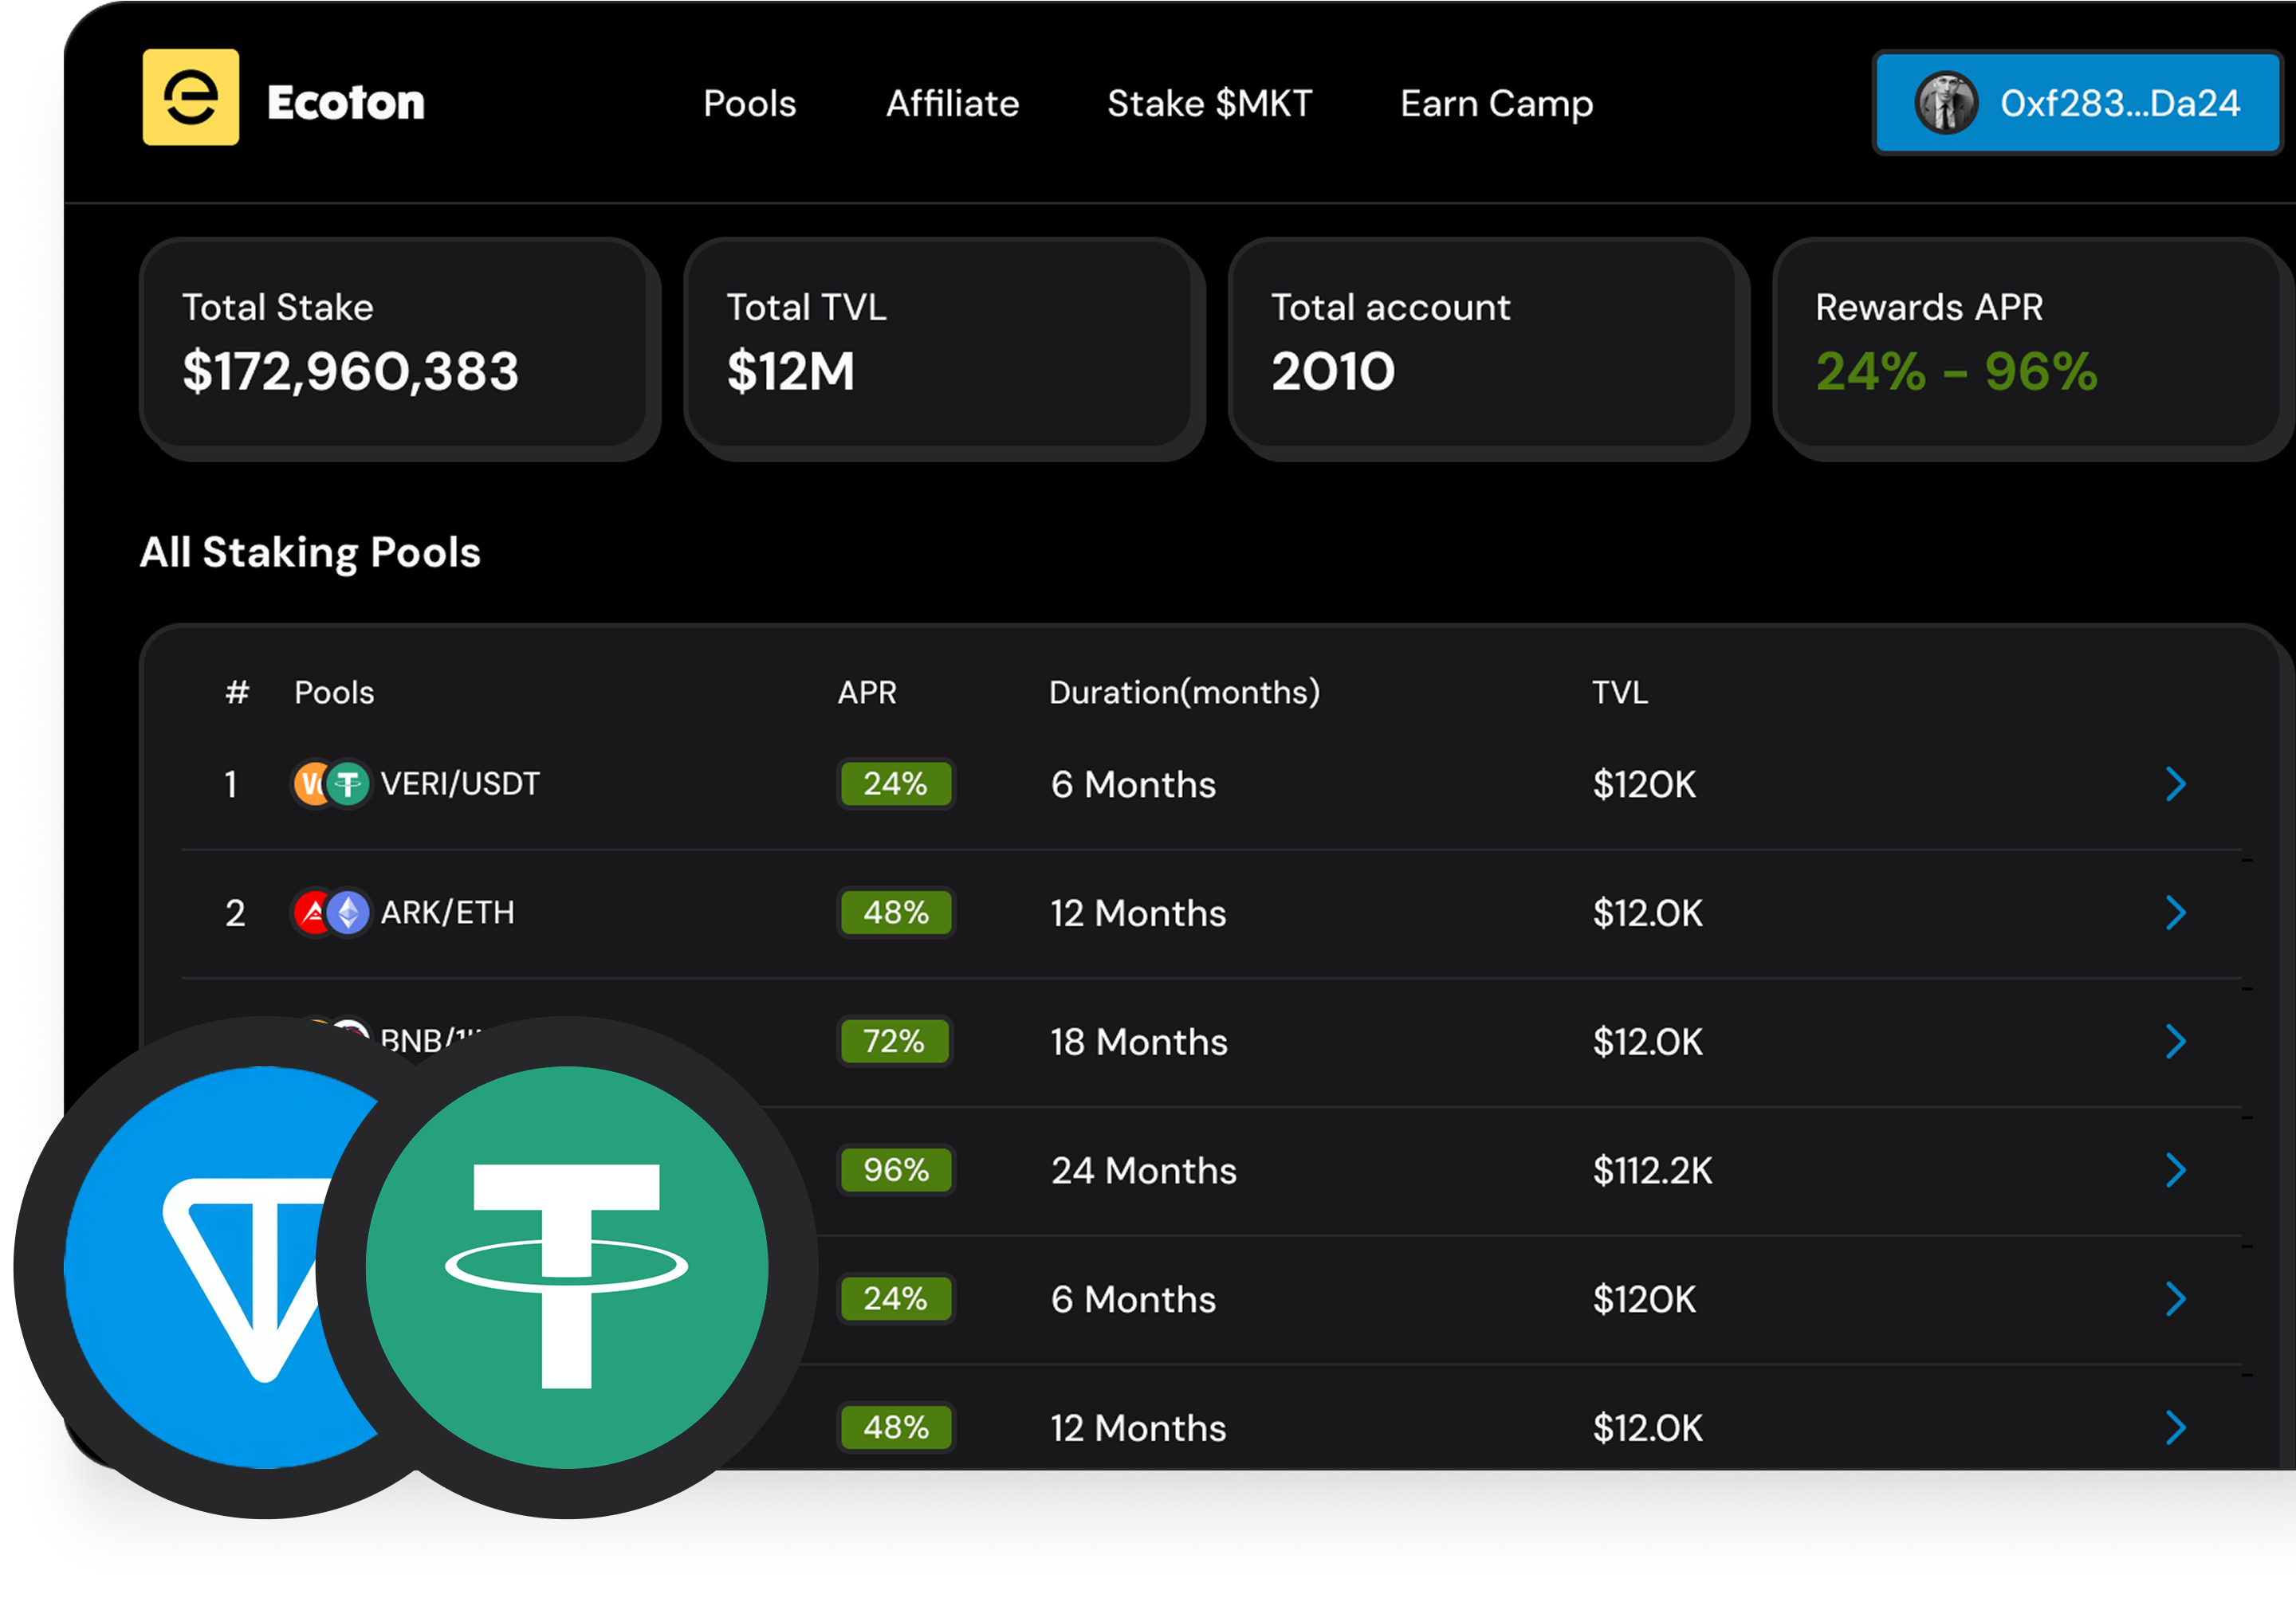2296x1598 pixels.
Task: Open the Stake $MKT page
Action: click(1209, 104)
